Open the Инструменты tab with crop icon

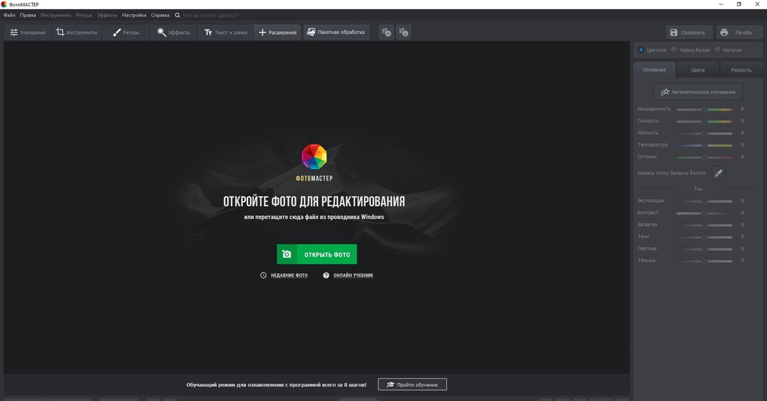(x=77, y=32)
